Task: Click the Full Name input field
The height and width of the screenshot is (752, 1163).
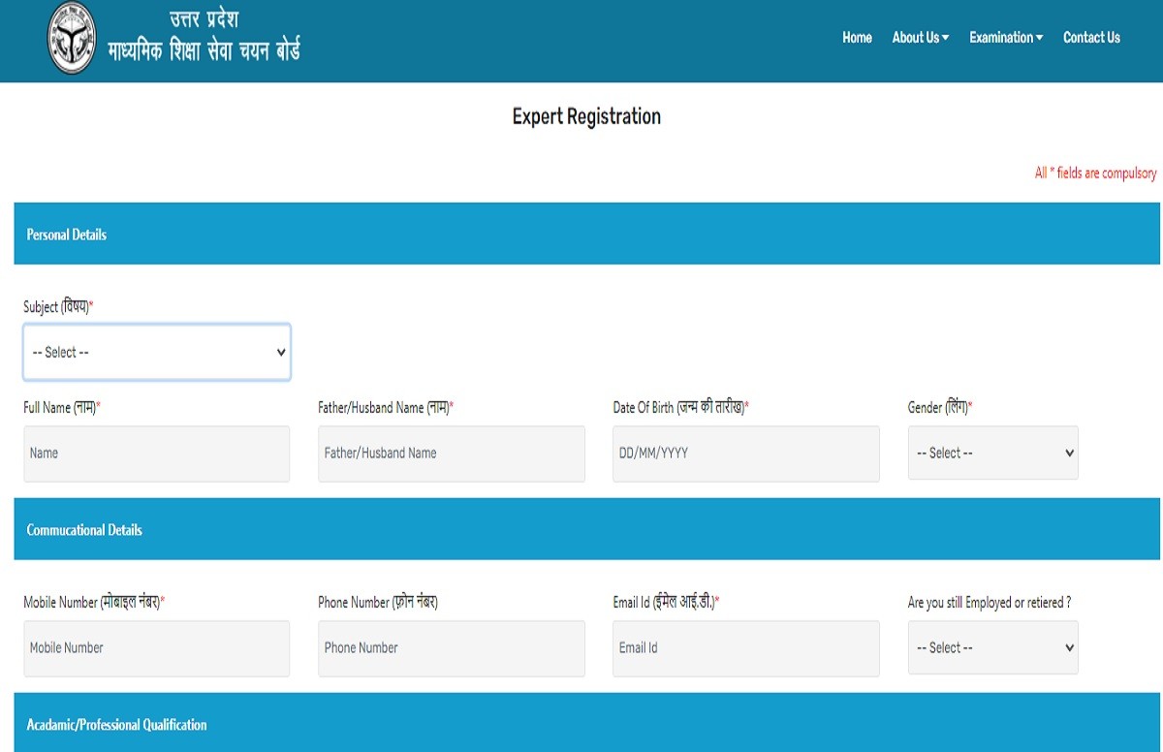Action: pyautogui.click(x=157, y=453)
